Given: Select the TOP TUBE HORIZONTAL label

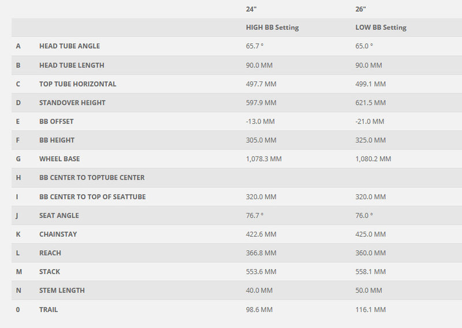Looking at the screenshot, I should pyautogui.click(x=77, y=84).
